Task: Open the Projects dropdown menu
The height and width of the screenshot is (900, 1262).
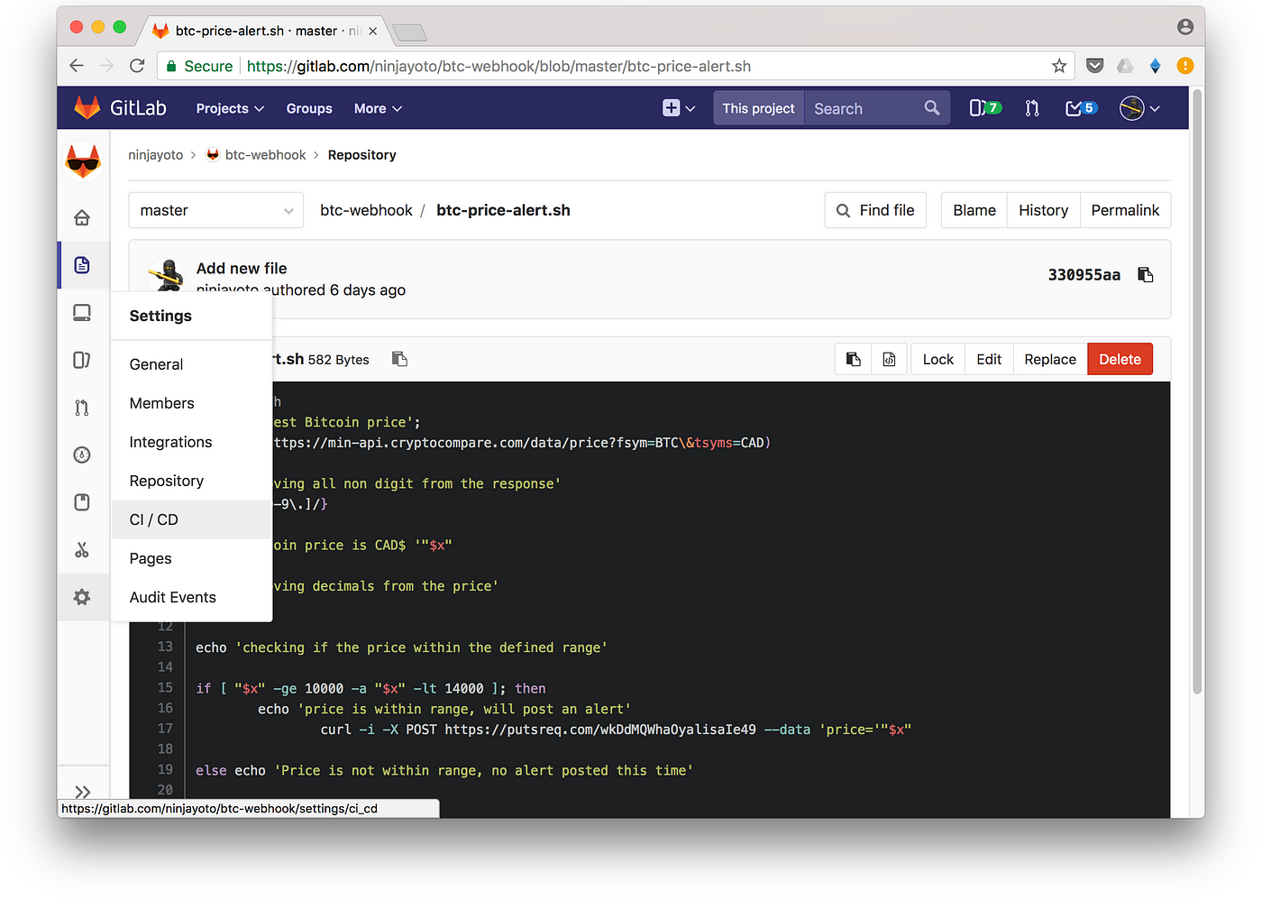Action: [x=230, y=108]
